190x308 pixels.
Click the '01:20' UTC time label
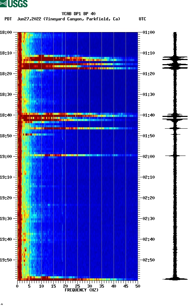tap(149, 74)
